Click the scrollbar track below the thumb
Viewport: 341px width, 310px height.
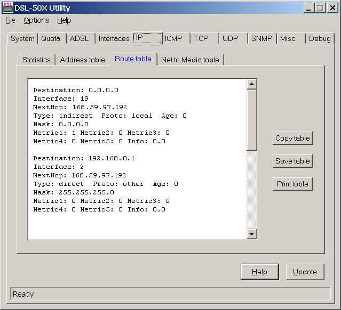tap(252, 190)
